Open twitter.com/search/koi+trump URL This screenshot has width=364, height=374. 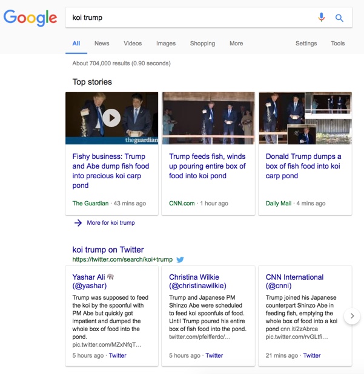(x=122, y=260)
